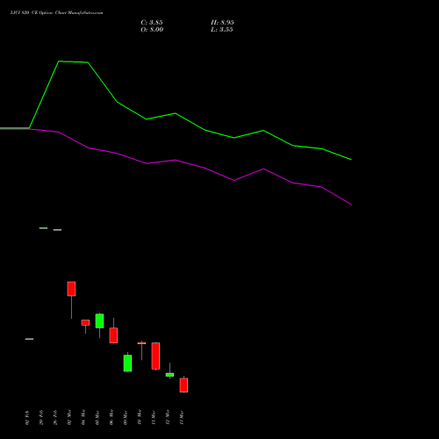439x439 pixels.
Task: Select the green candle above 09 Mar
Action: click(x=127, y=363)
